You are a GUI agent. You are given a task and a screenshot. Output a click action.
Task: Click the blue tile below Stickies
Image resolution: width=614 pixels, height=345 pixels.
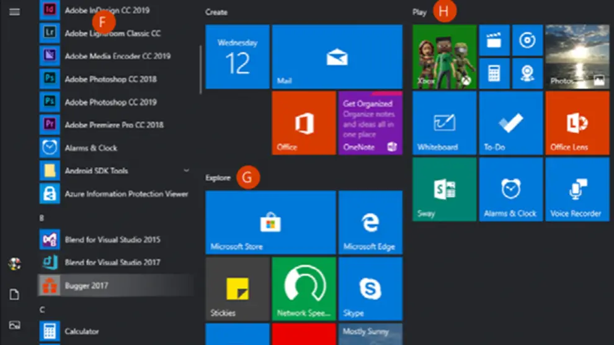(238, 334)
